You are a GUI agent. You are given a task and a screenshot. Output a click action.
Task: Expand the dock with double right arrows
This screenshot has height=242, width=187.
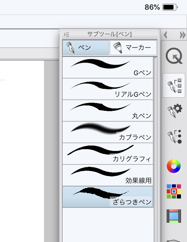coord(183,35)
